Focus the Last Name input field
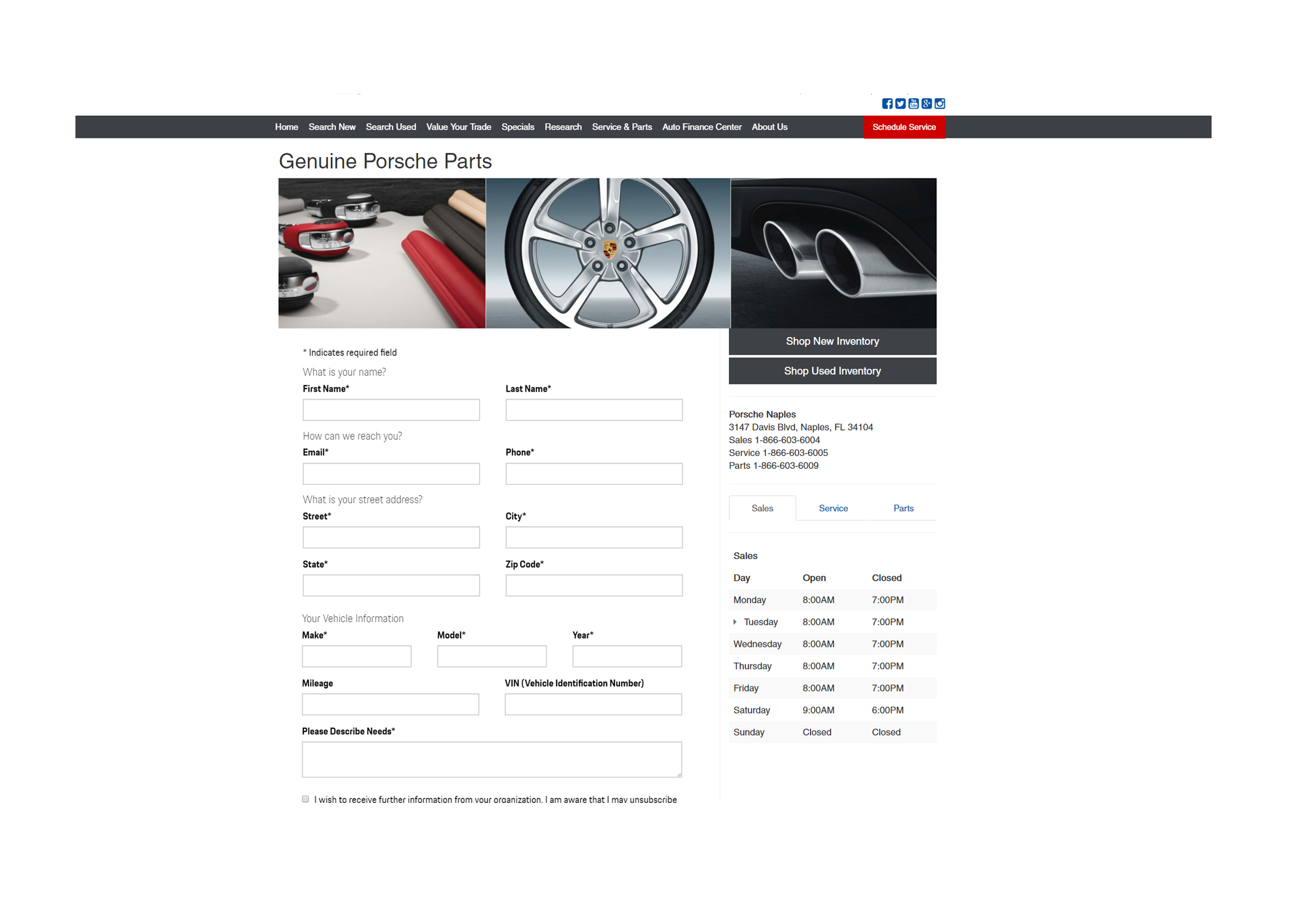The width and height of the screenshot is (1314, 920). (x=594, y=409)
